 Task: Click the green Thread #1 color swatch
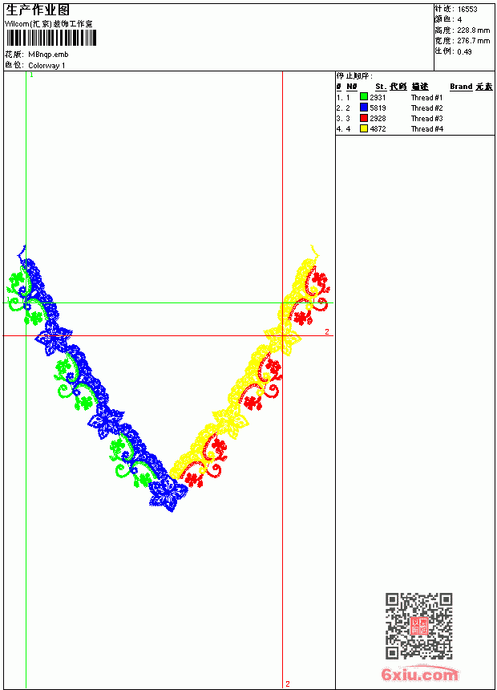click(x=364, y=96)
